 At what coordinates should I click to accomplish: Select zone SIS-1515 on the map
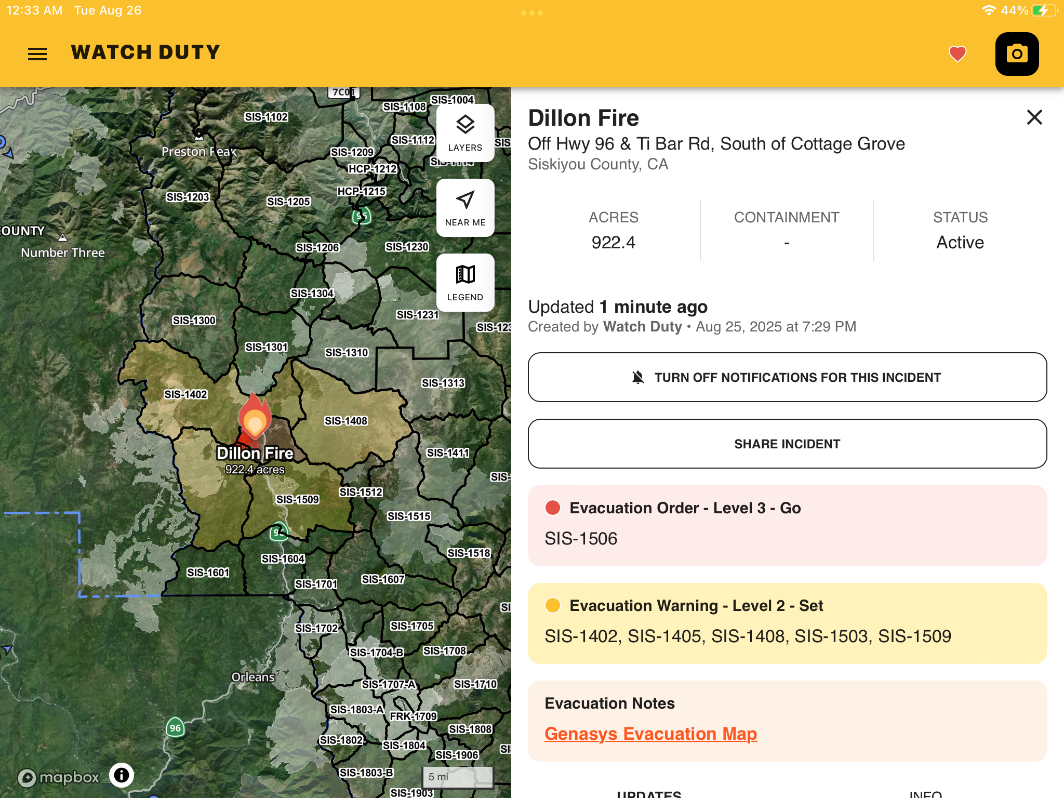tap(409, 516)
